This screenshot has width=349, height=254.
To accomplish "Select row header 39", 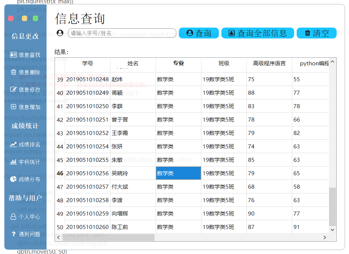I will tap(60, 79).
